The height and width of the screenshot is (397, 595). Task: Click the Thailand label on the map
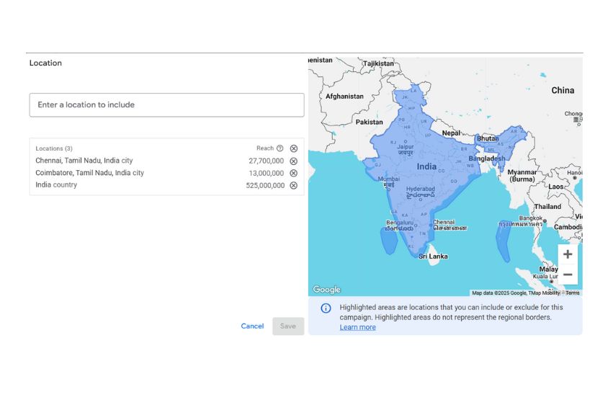pos(547,207)
